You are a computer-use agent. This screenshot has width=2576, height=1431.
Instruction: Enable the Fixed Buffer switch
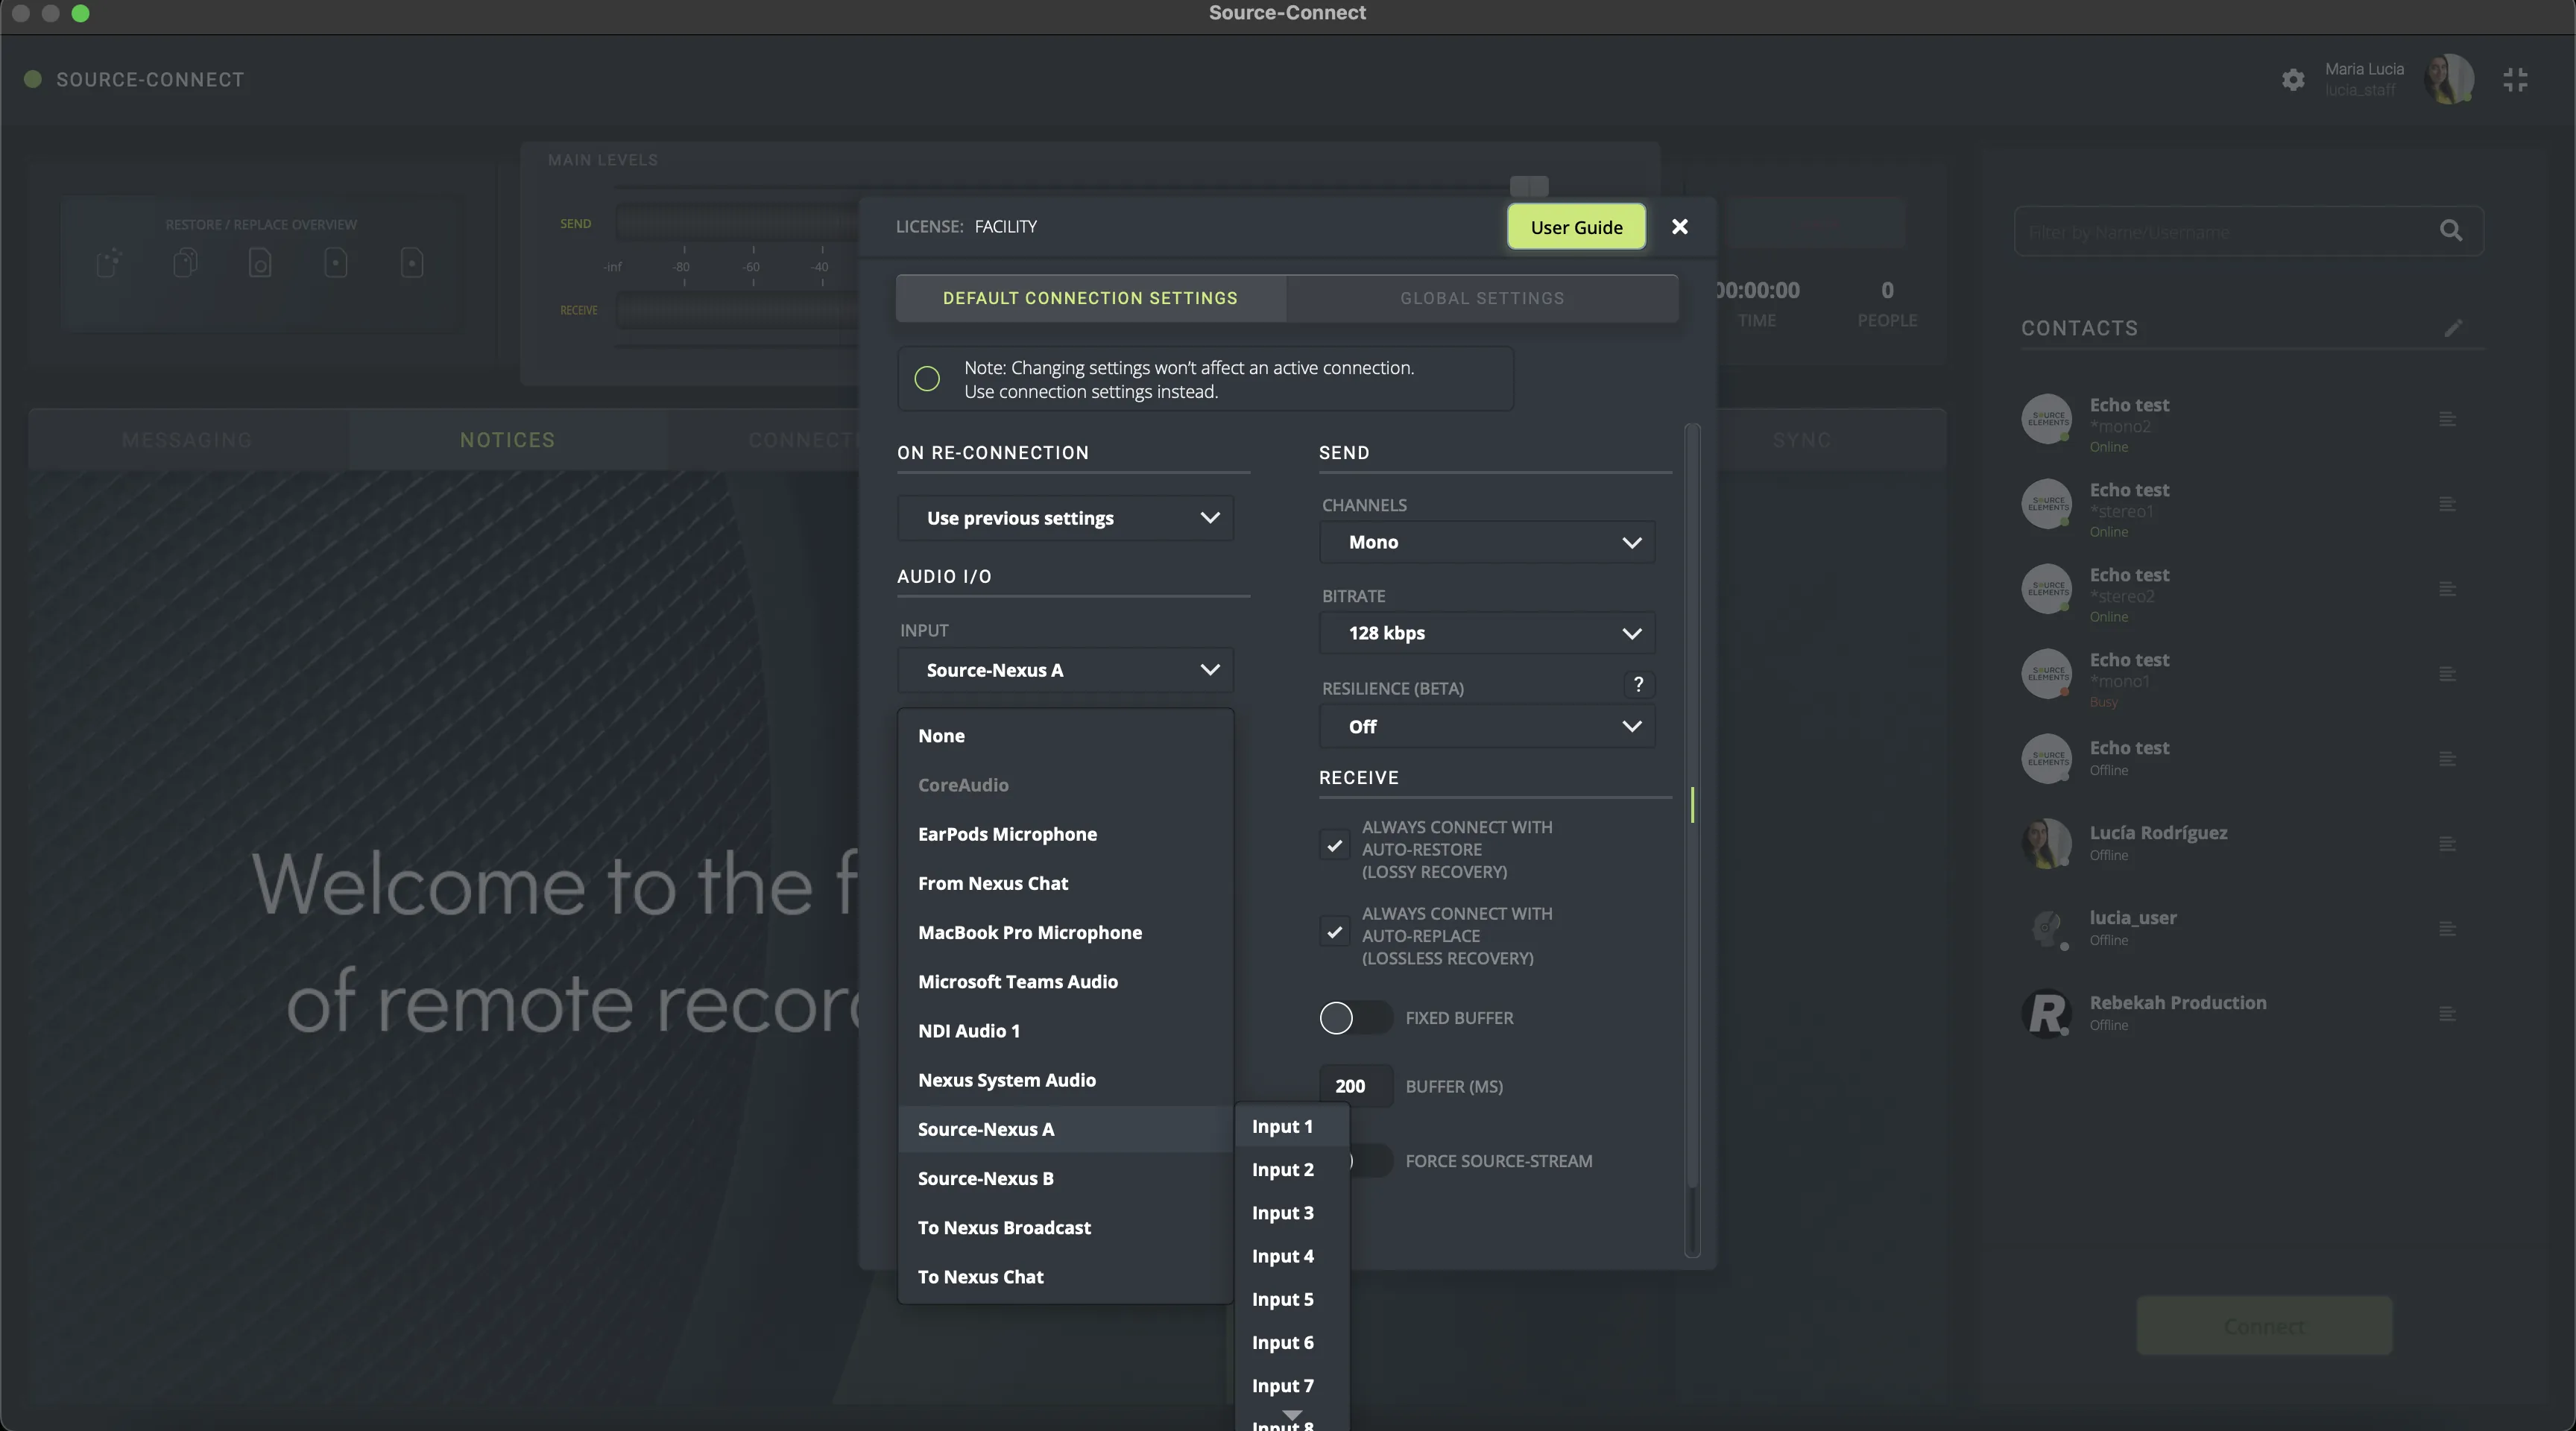coord(1356,1018)
